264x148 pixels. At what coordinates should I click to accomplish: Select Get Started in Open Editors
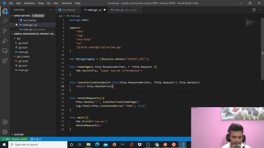[x=33, y=20]
